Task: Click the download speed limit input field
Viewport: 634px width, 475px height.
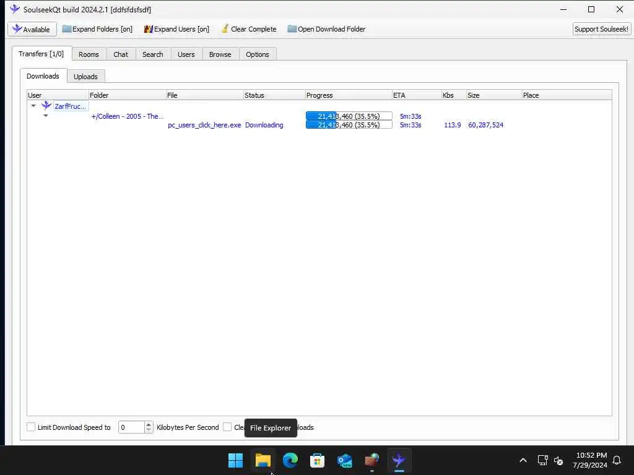Action: tap(131, 427)
